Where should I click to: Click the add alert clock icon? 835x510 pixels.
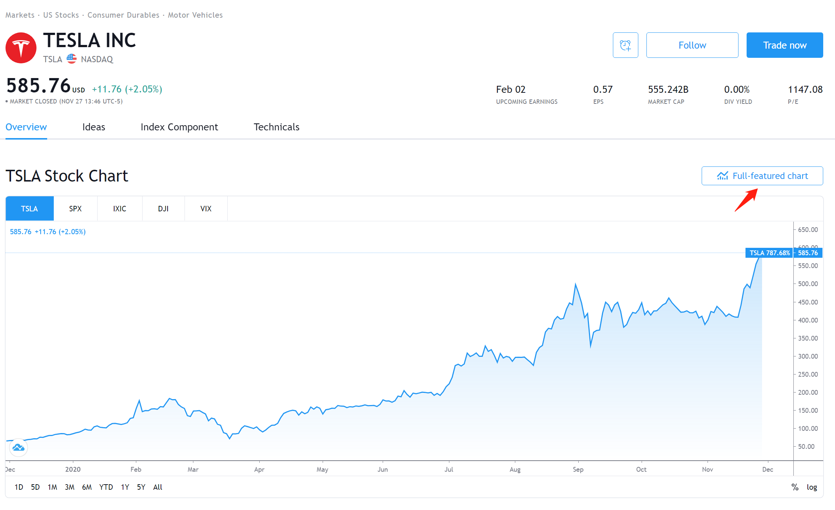click(x=625, y=45)
